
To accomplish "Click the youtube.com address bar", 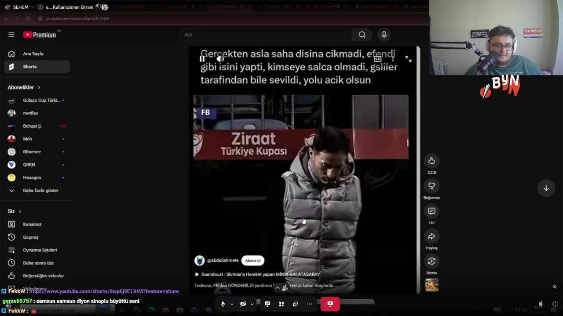I will coord(77,18).
